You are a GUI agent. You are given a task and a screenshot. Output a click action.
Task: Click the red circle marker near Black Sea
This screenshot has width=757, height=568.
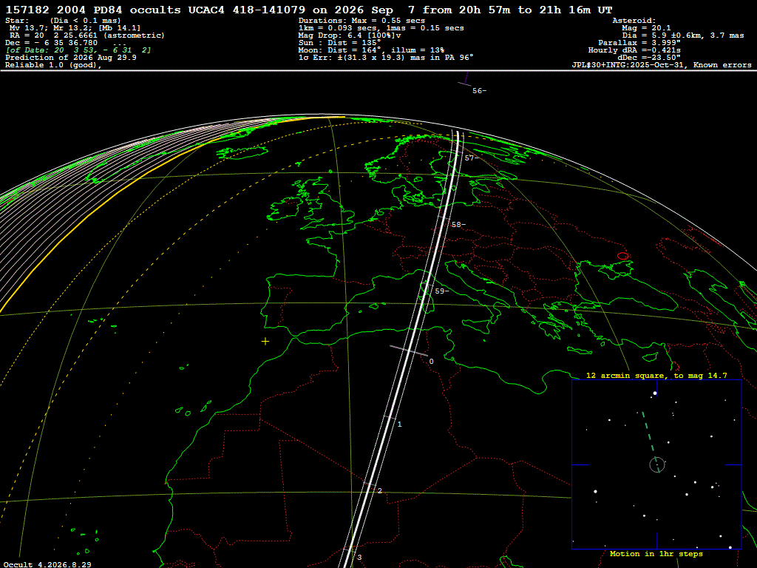click(622, 256)
